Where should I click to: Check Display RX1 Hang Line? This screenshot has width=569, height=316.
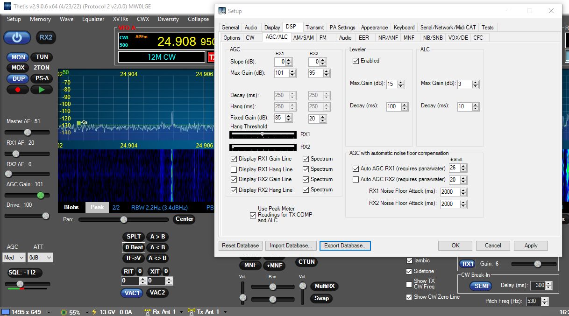pyautogui.click(x=234, y=169)
